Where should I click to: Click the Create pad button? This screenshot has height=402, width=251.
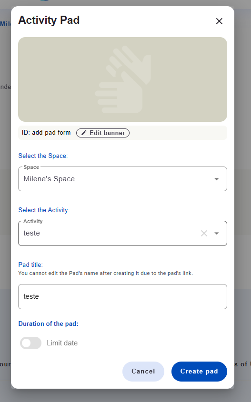tap(199, 371)
